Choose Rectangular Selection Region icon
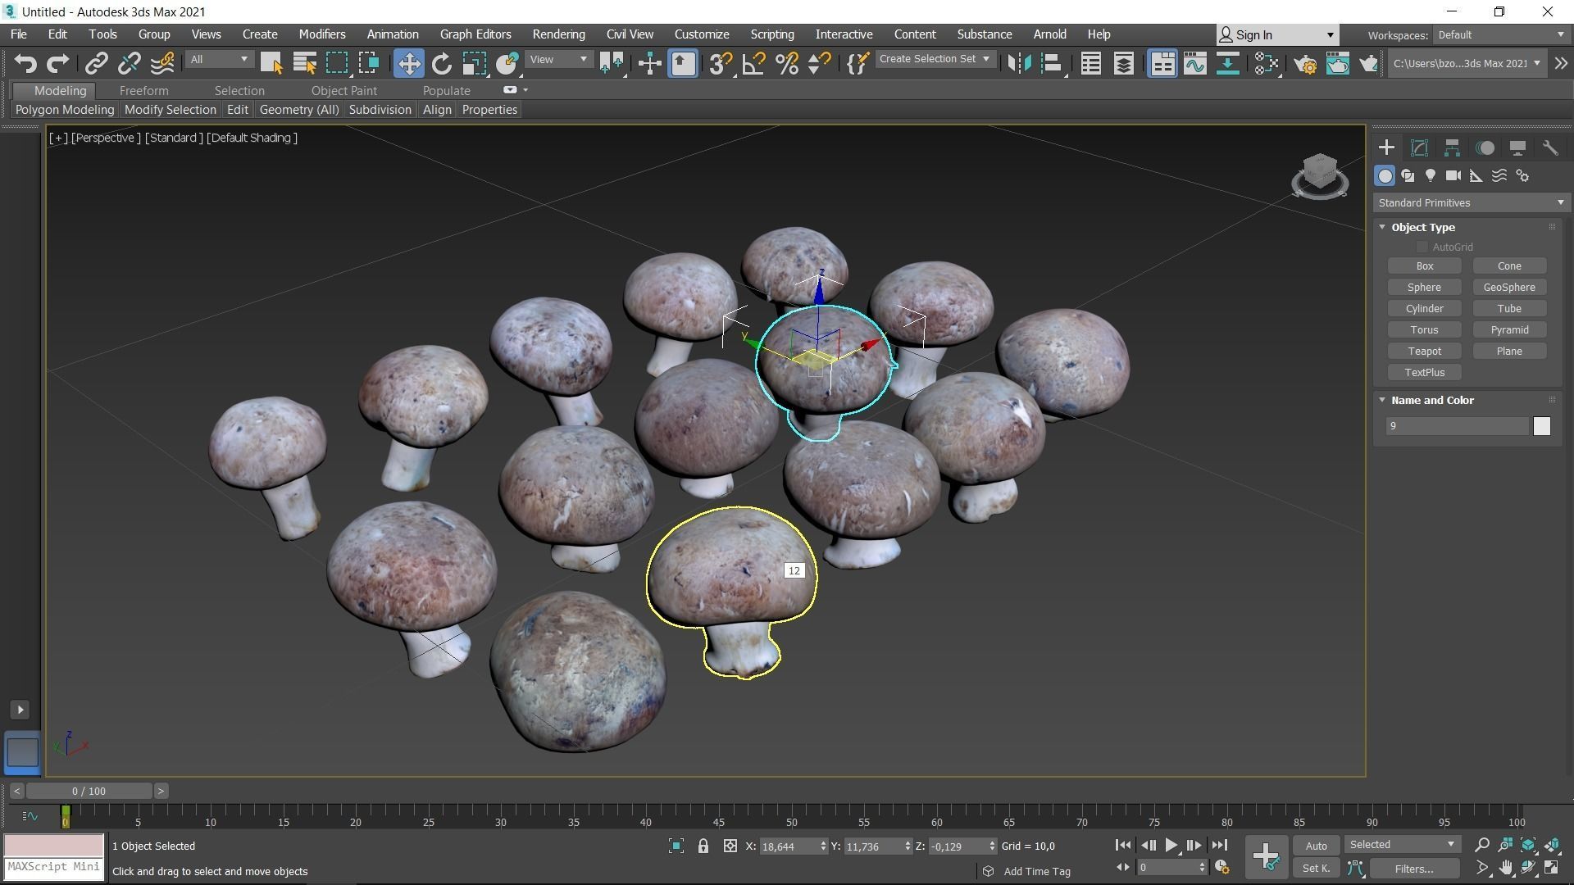The height and width of the screenshot is (885, 1574). pyautogui.click(x=337, y=63)
